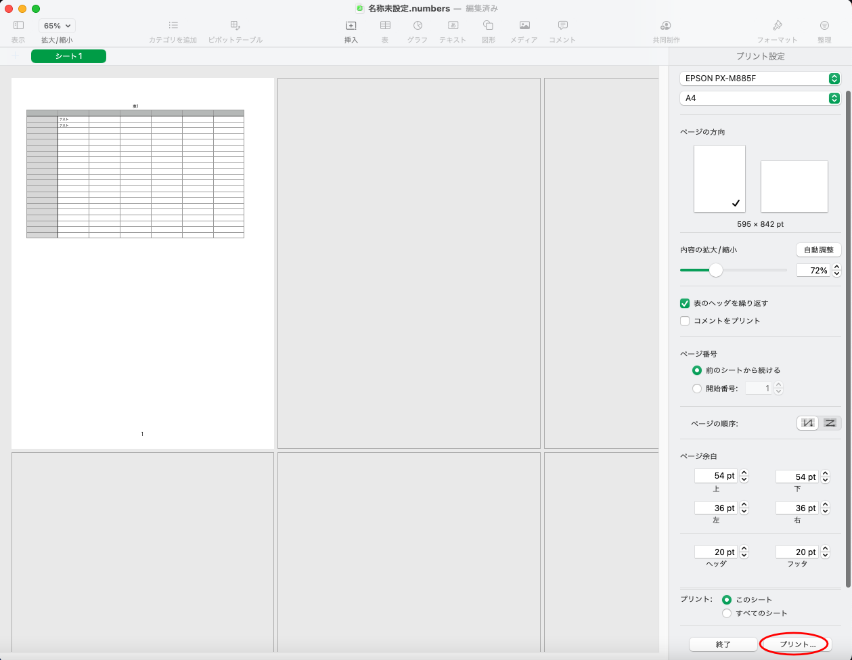Click the 右 right margin stepper
Viewport: 852px width, 660px height.
[x=825, y=508]
